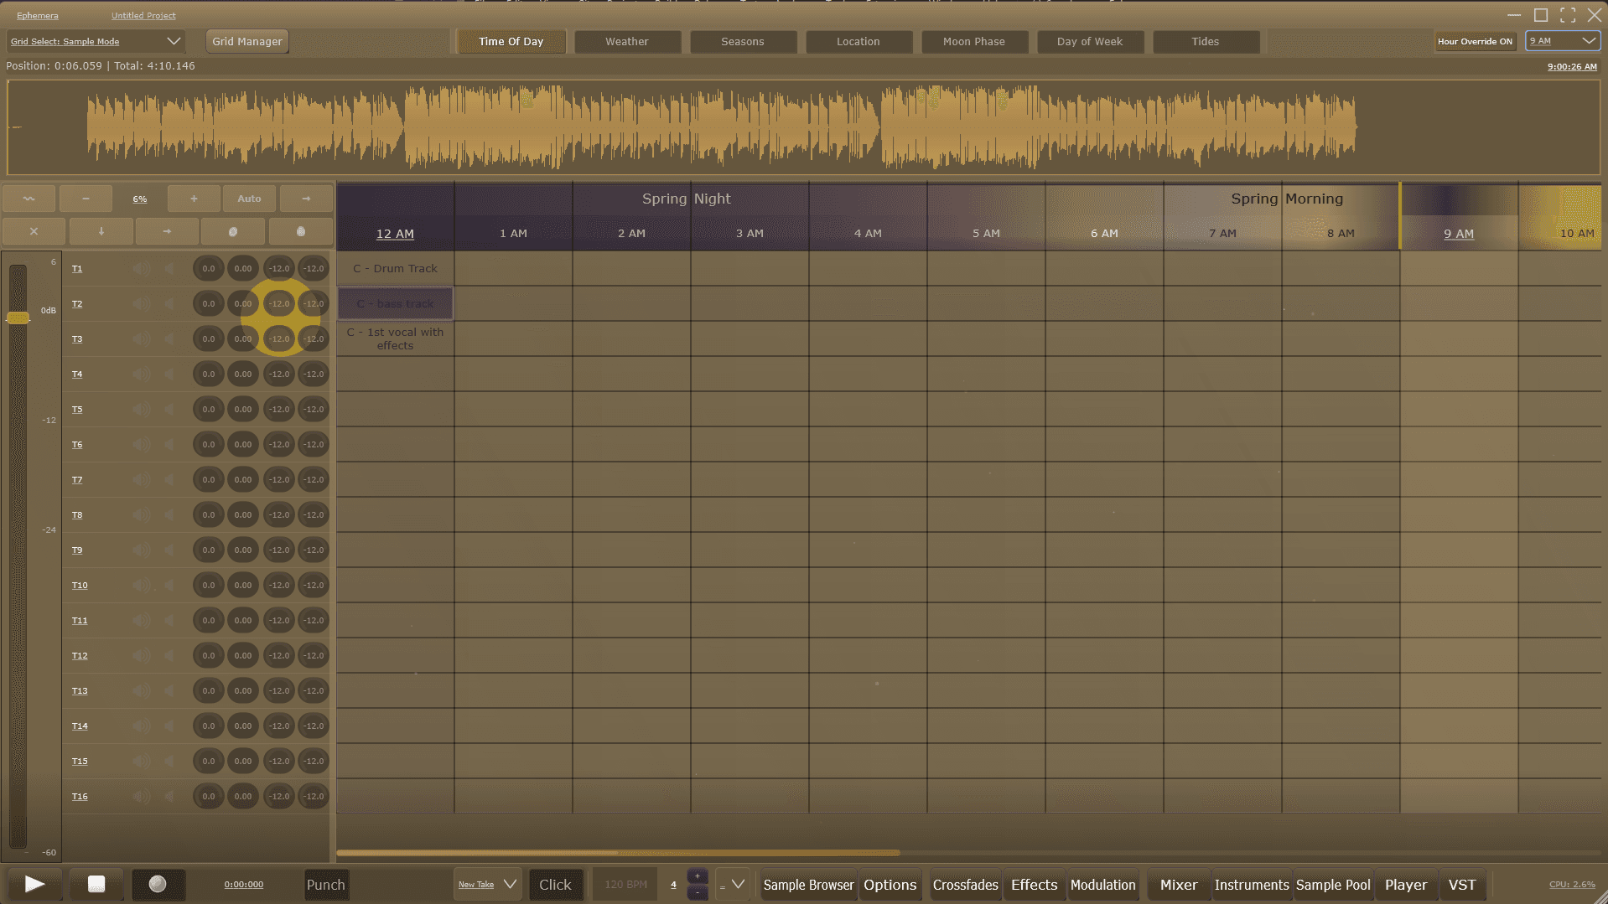
Task: Switch to the Moon Phase tab
Action: (973, 41)
